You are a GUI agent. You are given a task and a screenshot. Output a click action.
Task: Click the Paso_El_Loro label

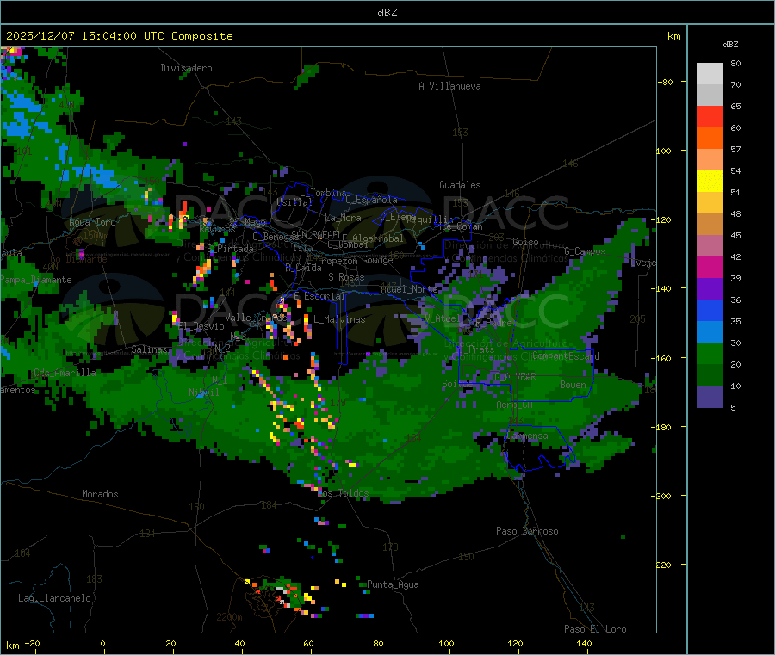tap(596, 629)
